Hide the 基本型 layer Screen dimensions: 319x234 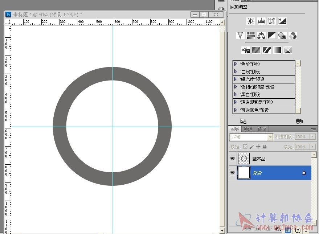coord(233,159)
